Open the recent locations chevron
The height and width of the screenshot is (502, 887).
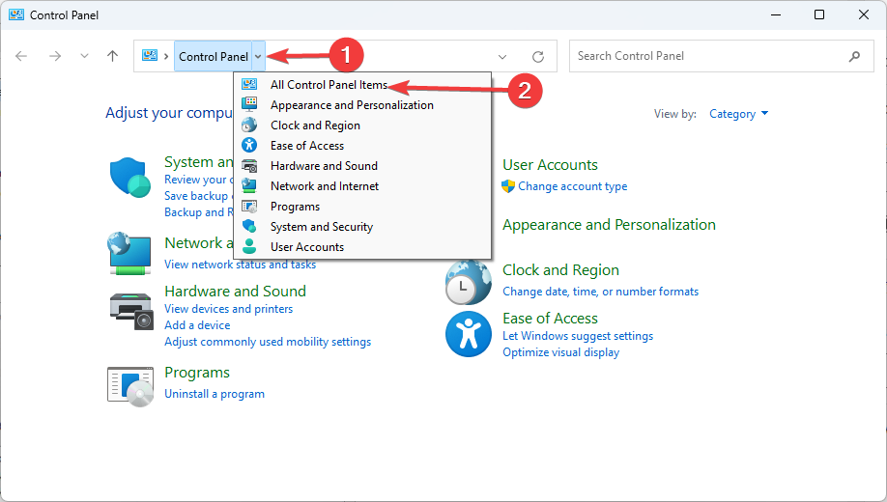[84, 56]
